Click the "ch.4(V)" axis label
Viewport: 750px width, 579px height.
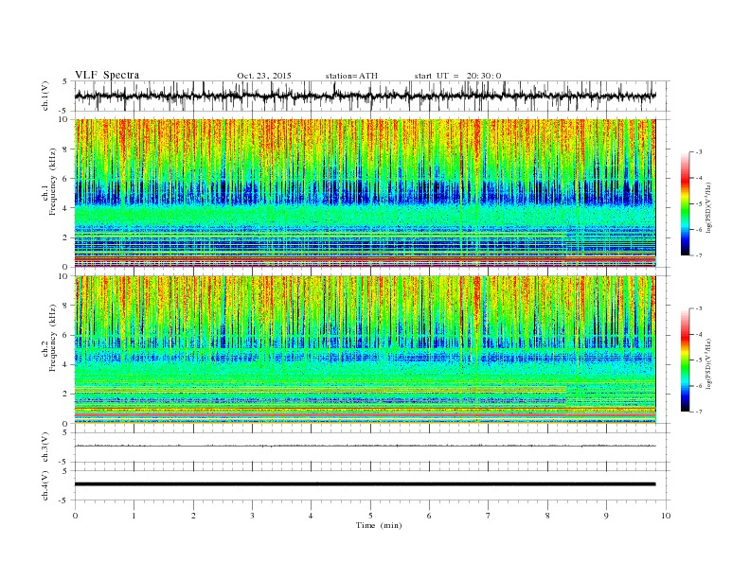click(x=45, y=485)
